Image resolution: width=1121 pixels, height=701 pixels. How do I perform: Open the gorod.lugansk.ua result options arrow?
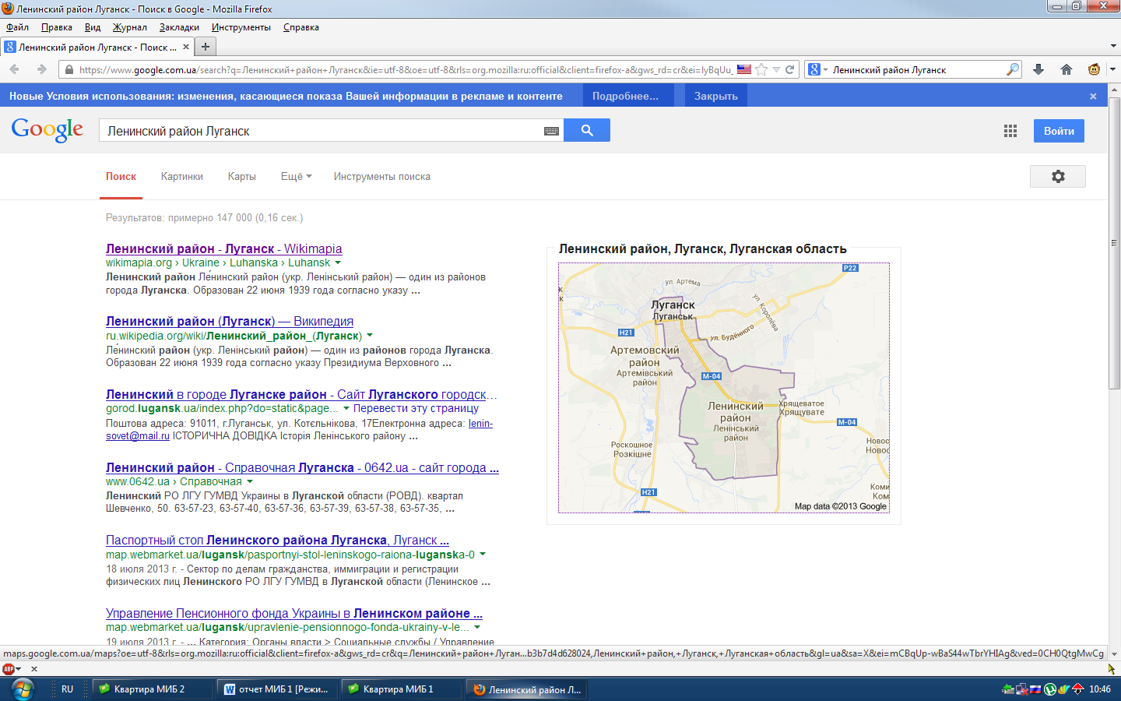tap(346, 408)
